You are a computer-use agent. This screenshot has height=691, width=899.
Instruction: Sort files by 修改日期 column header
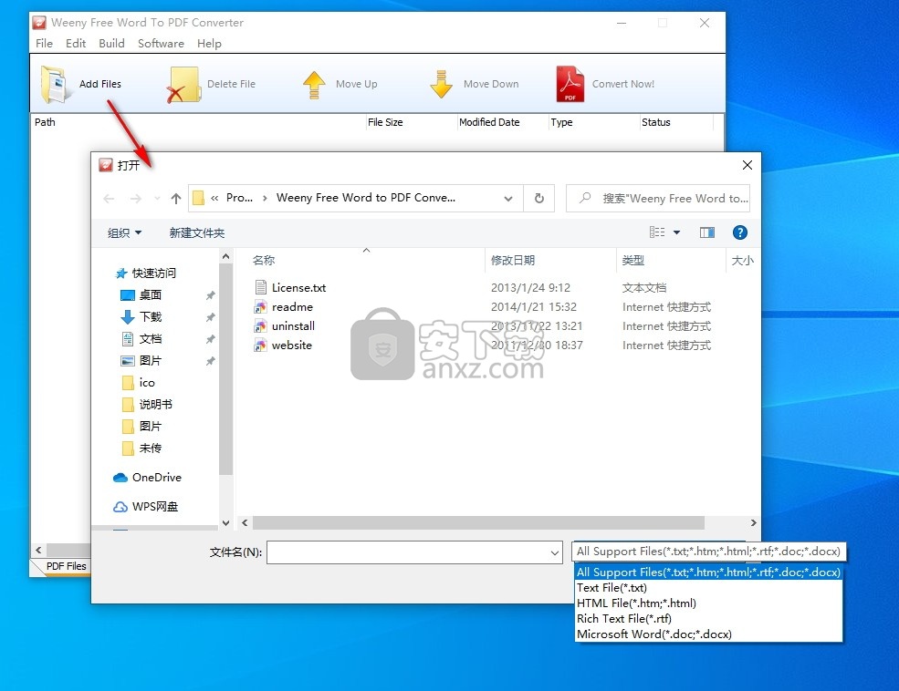tap(513, 261)
